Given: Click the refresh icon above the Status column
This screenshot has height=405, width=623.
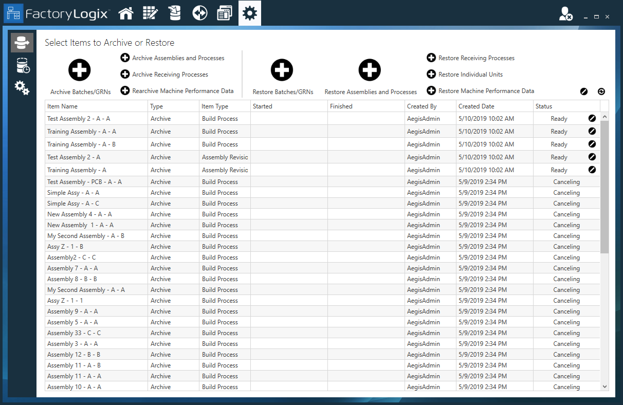Looking at the screenshot, I should pyautogui.click(x=601, y=91).
